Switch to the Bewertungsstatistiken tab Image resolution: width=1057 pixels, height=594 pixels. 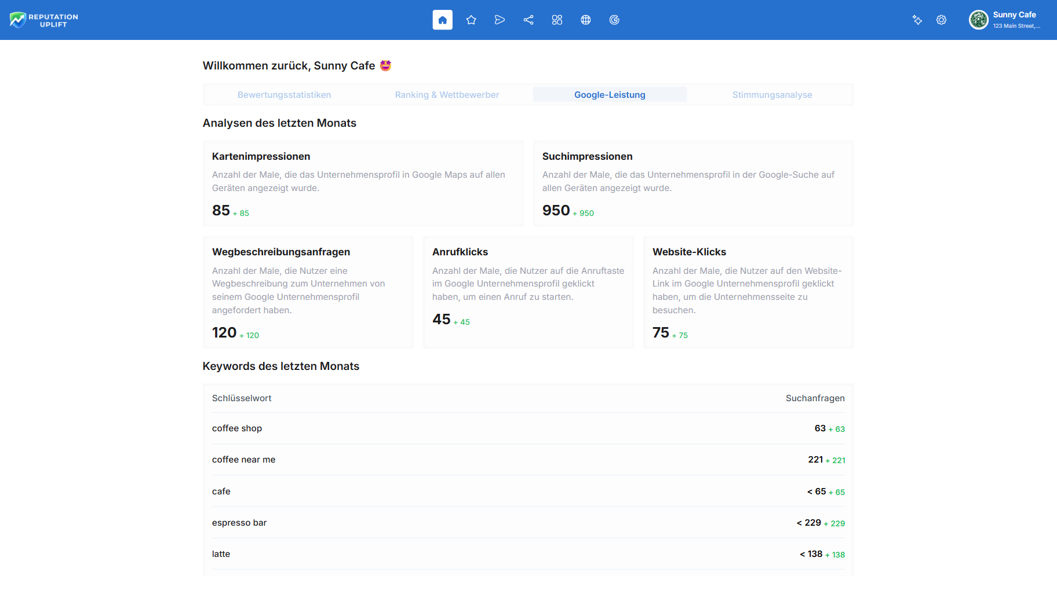(x=284, y=94)
